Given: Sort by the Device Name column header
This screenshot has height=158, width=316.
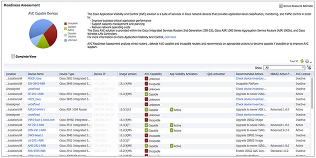Looking at the screenshot, I should tap(36, 74).
